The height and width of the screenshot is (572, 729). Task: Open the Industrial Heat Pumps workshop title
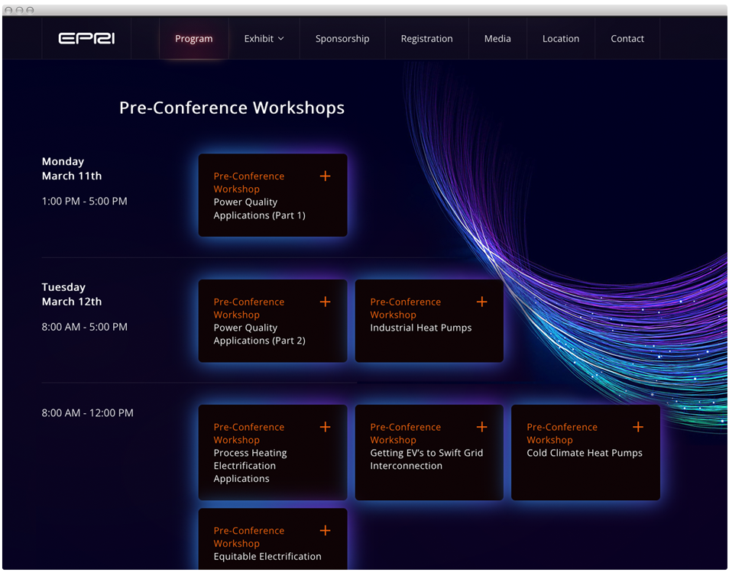coord(421,328)
